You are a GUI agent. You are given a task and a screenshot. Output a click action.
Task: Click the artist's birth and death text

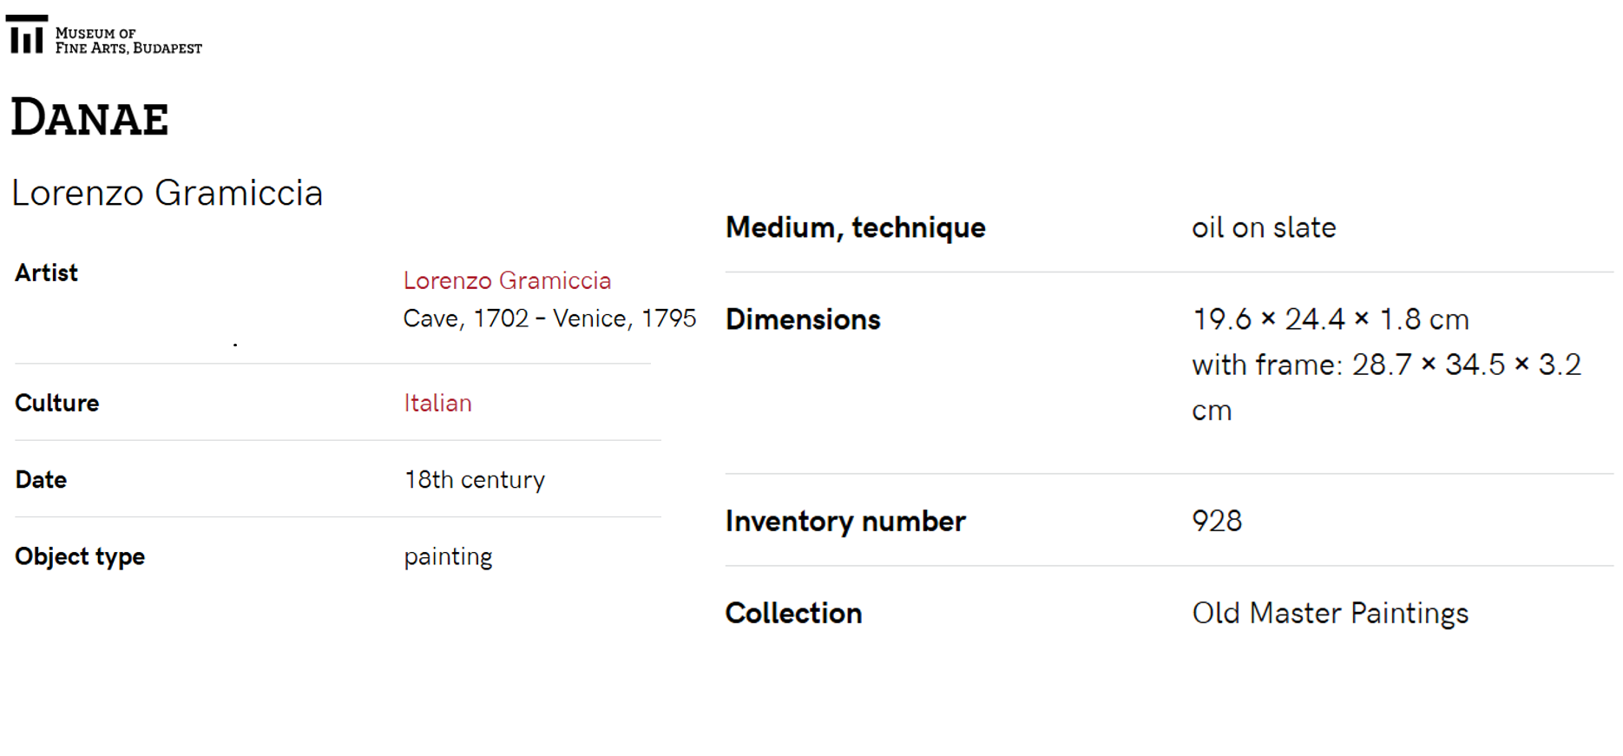click(549, 319)
